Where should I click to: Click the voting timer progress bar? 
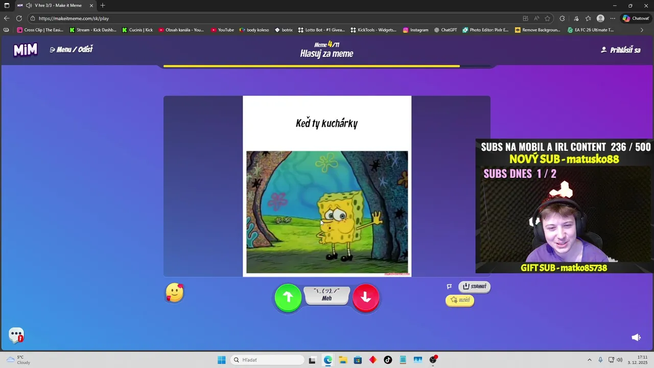[x=327, y=66]
